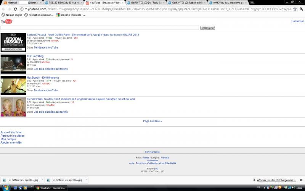305x191 pixels.
Task: Open the Max Boublil - Exhibitiodance title
Action: pyautogui.click(x=43, y=78)
